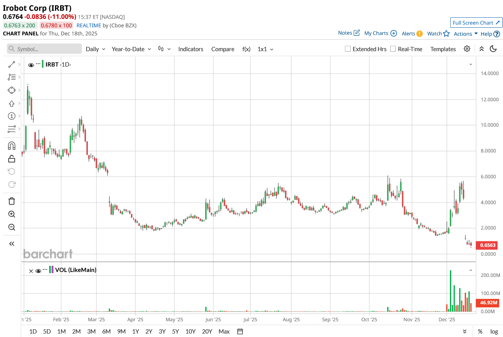Zoom out of the chart
The image size is (503, 337).
pos(12,227)
